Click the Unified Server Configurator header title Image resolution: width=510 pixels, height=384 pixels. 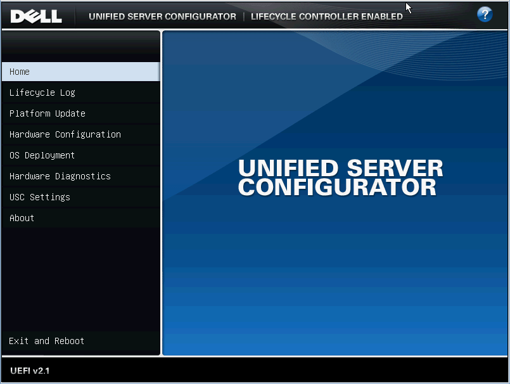pos(162,16)
